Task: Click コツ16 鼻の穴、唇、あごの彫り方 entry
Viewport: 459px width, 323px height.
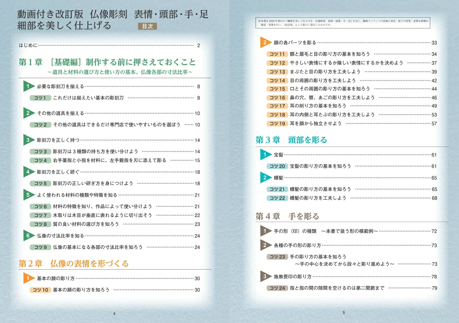Action: [x=352, y=98]
